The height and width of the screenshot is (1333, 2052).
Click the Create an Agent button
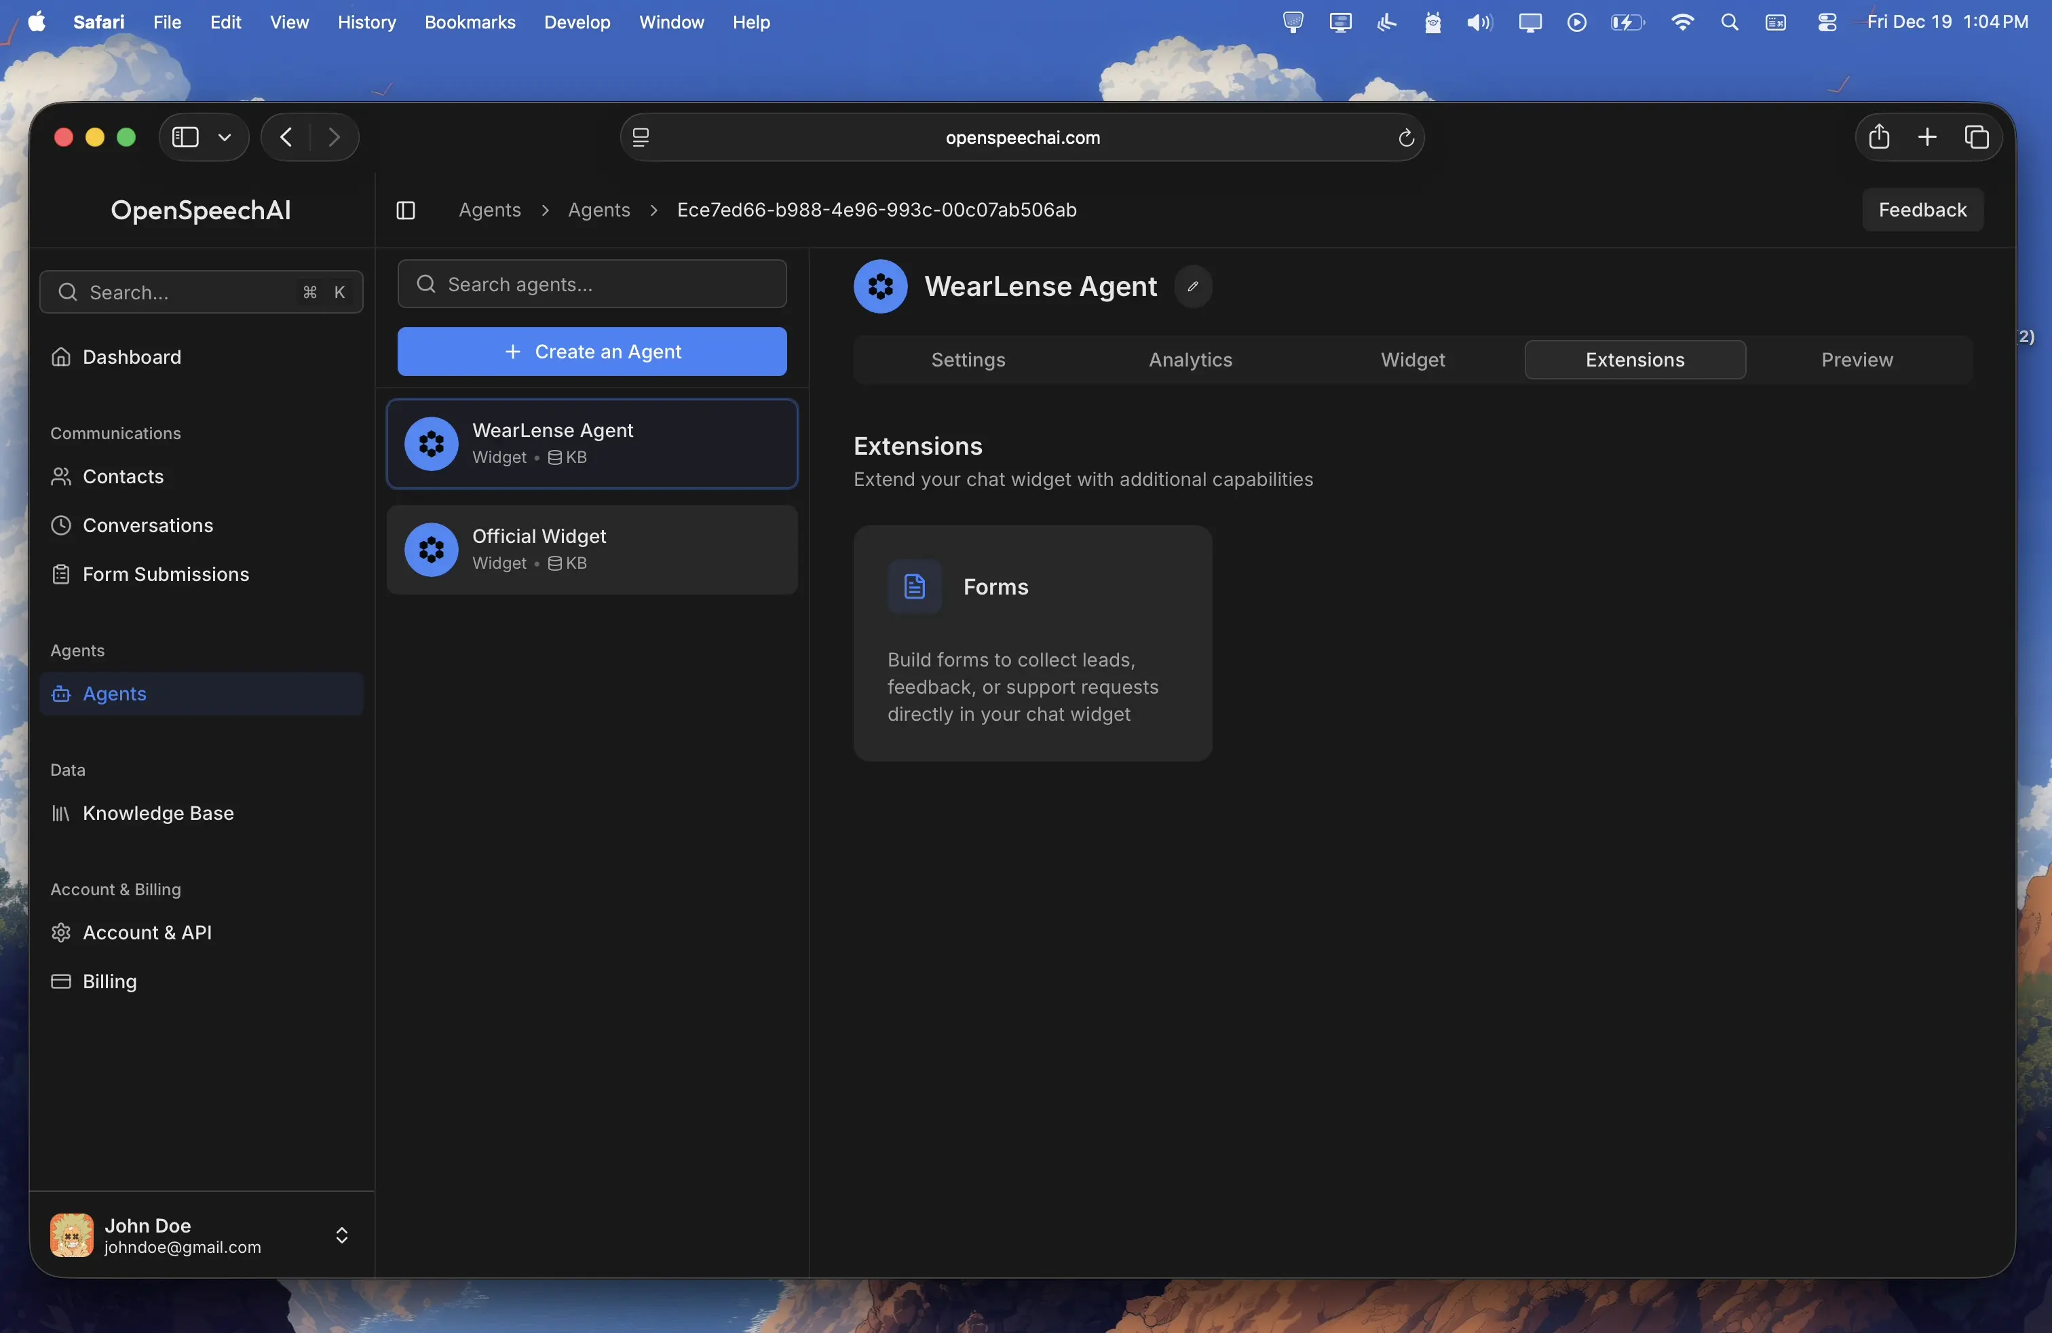click(592, 352)
